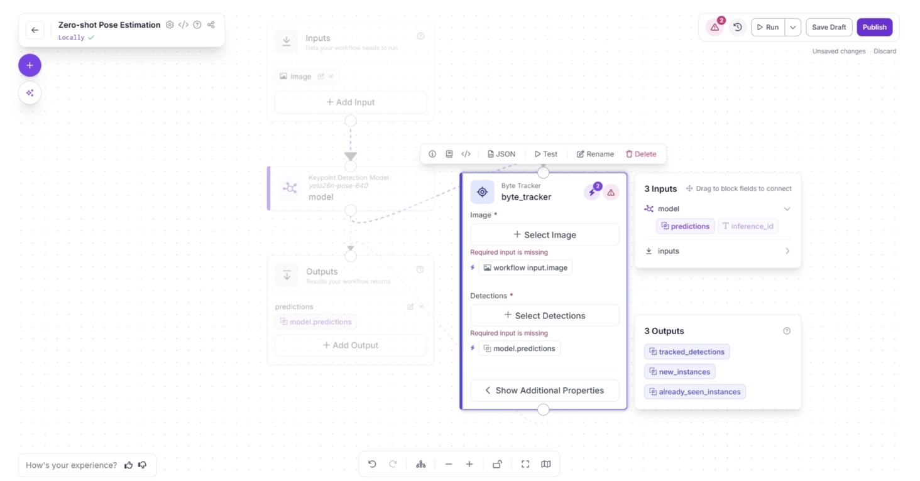This screenshot has width=920, height=481.
Task: Open workflow version history icon
Action: point(737,27)
